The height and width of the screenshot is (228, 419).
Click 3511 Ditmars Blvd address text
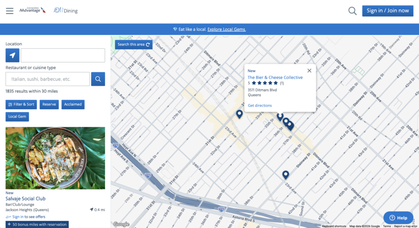(262, 90)
